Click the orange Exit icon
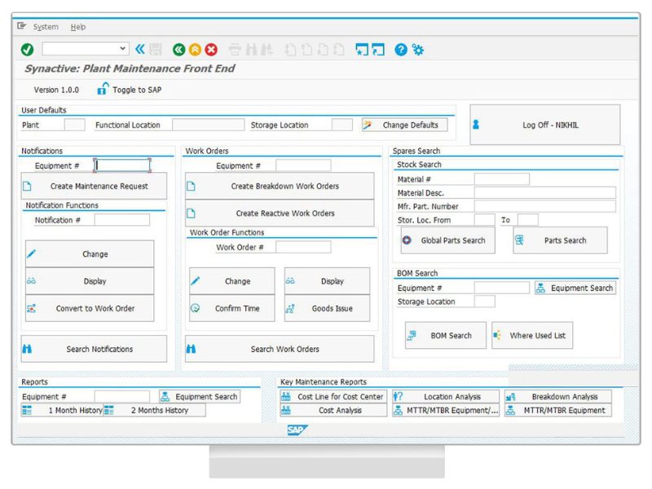Image resolution: width=652 pixels, height=489 pixels. [195, 50]
